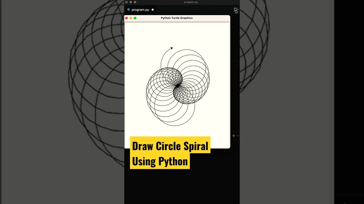Click the turtle arrowhead cursor on the canvas

click(x=171, y=48)
